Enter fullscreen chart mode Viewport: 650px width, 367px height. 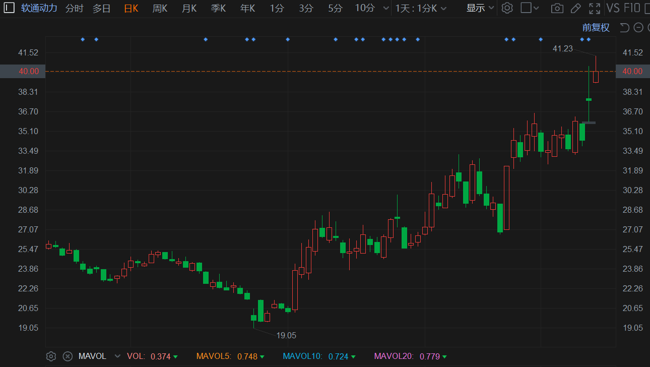click(x=595, y=8)
